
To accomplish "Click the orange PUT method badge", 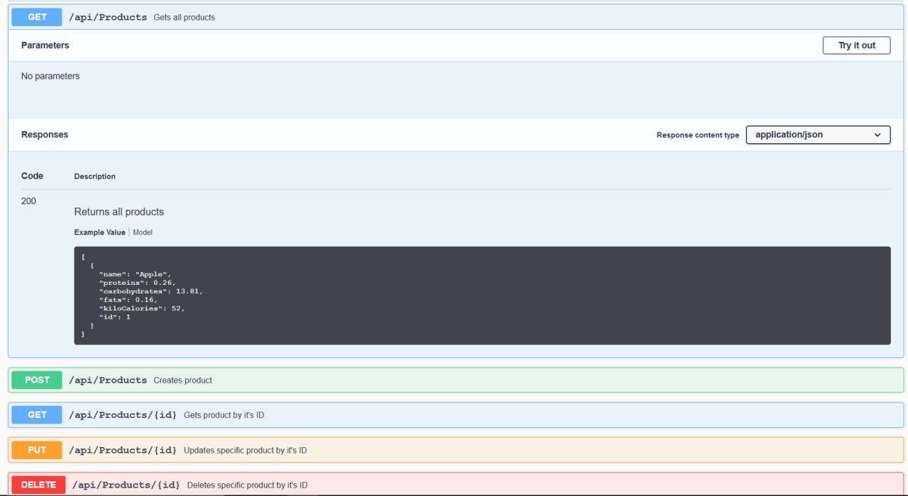I will (x=37, y=450).
